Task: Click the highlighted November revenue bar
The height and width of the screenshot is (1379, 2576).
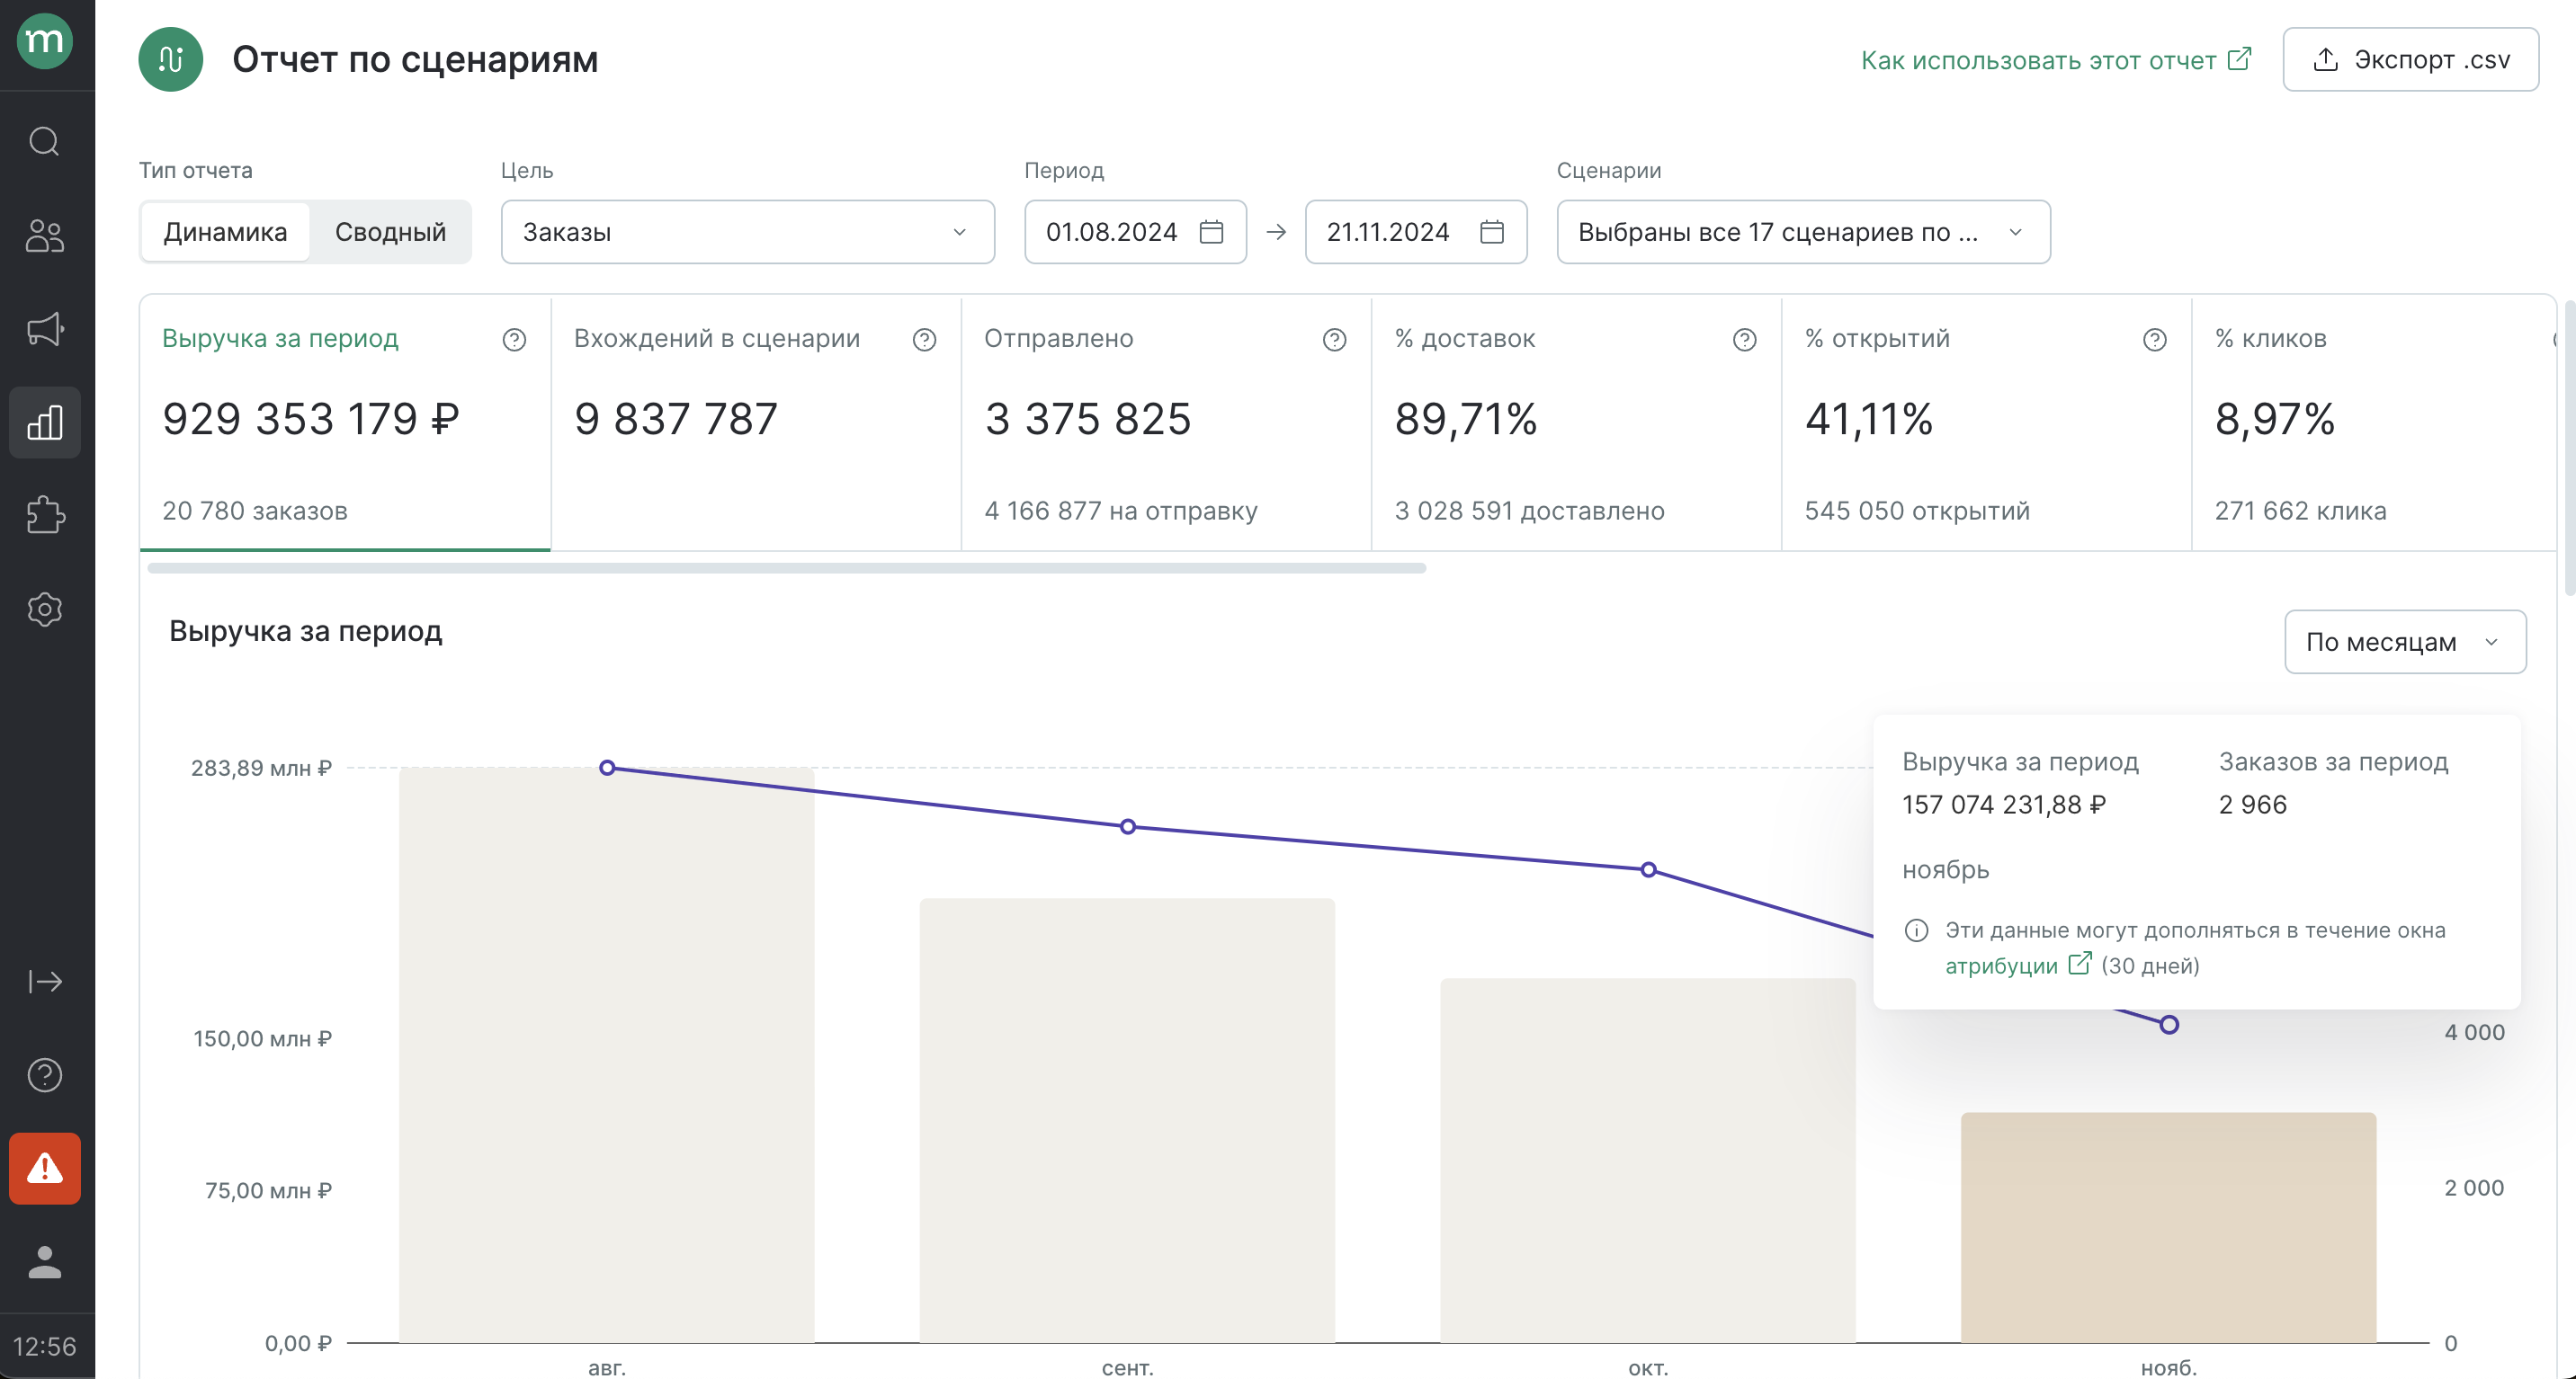Action: [2168, 1228]
